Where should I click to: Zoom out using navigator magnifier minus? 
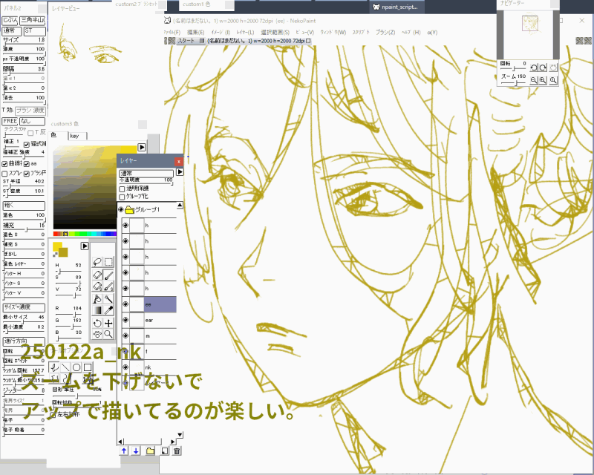pos(533,80)
